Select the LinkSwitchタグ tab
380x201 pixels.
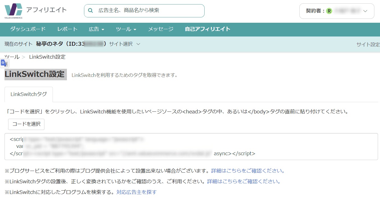(x=29, y=94)
